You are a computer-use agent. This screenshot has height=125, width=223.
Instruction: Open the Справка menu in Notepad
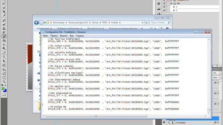point(80,36)
